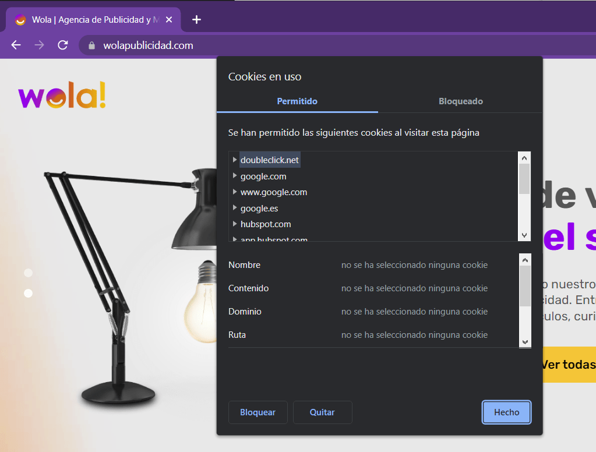This screenshot has width=596, height=452.
Task: Click the padlock site info icon
Action: coord(91,45)
